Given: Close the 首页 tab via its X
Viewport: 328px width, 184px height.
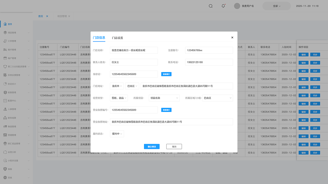Looking at the screenshot, I should coord(47,16).
